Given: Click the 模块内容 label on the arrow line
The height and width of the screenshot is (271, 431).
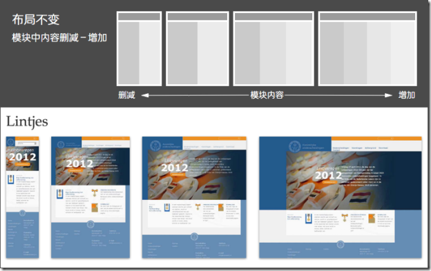Looking at the screenshot, I should pyautogui.click(x=267, y=95).
